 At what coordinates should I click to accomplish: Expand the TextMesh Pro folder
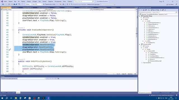(145, 43)
